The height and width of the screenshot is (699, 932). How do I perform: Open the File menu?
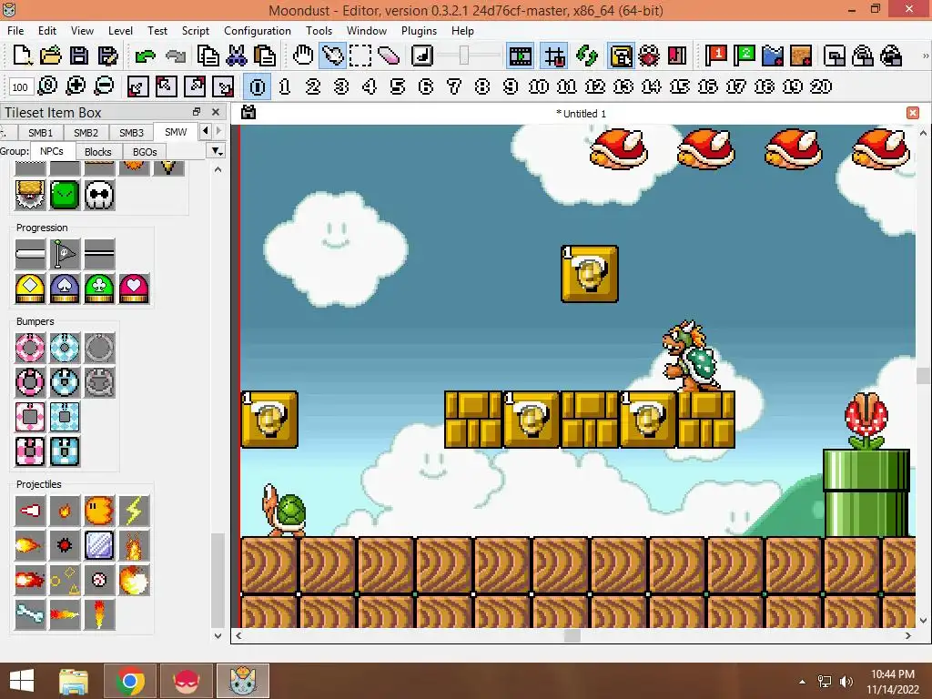pos(15,31)
